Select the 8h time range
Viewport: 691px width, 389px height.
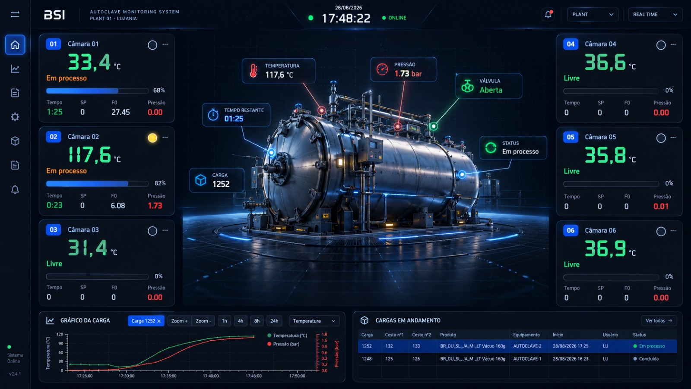(257, 321)
